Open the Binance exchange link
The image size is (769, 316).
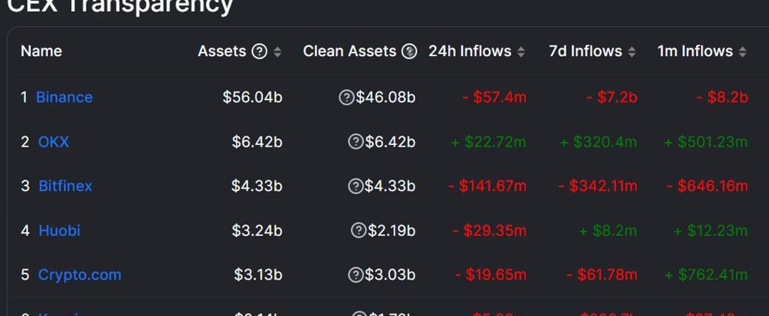pos(64,98)
